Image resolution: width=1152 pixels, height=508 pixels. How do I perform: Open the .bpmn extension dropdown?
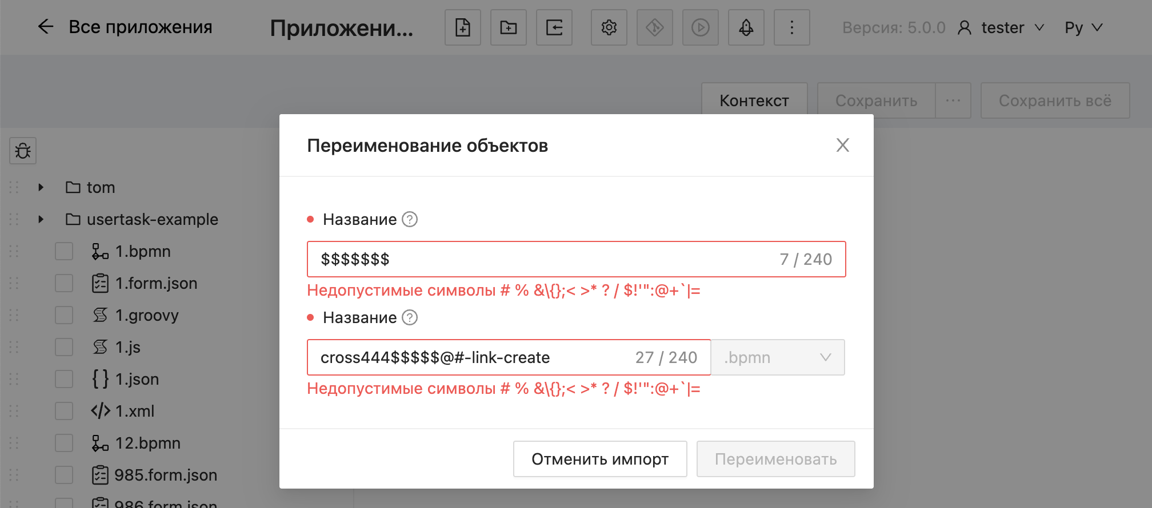777,357
